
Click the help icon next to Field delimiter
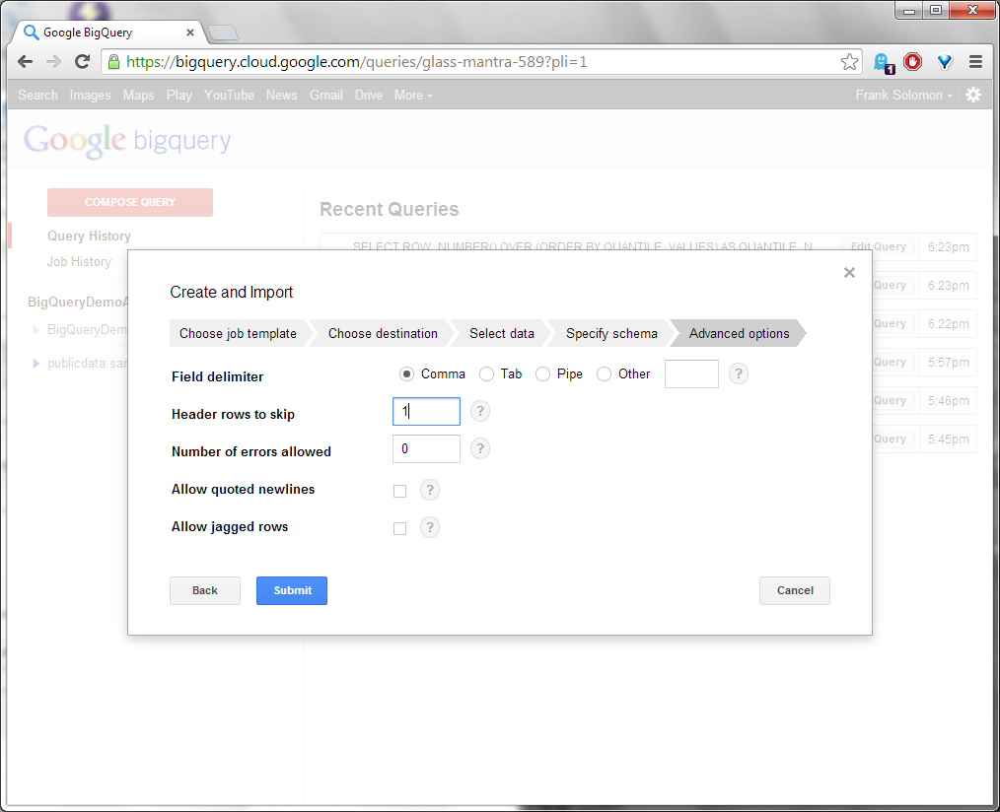coord(738,373)
